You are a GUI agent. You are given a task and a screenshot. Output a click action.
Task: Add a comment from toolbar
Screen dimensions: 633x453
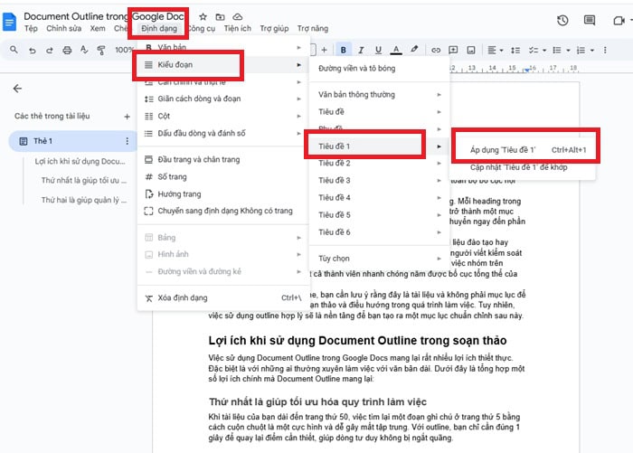coord(453,50)
